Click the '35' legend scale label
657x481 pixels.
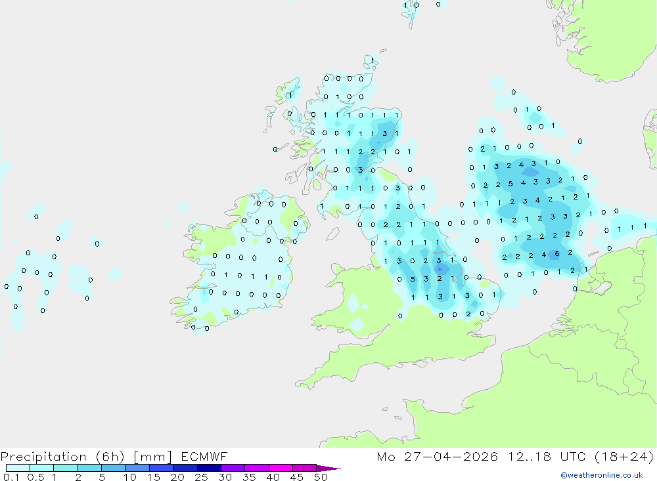coord(249,477)
